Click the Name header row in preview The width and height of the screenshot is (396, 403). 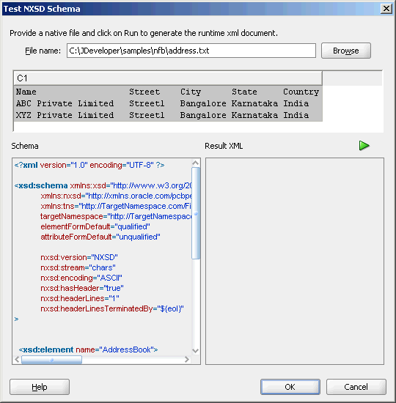pyautogui.click(x=168, y=92)
